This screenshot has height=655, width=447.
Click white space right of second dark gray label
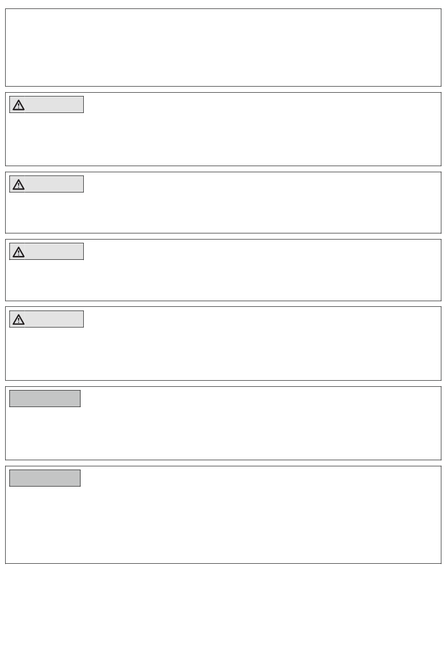coord(261,478)
